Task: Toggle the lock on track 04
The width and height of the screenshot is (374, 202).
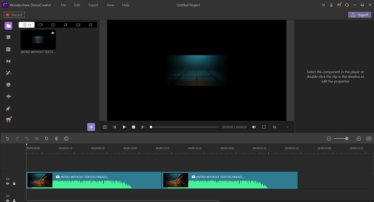Action: (14, 184)
